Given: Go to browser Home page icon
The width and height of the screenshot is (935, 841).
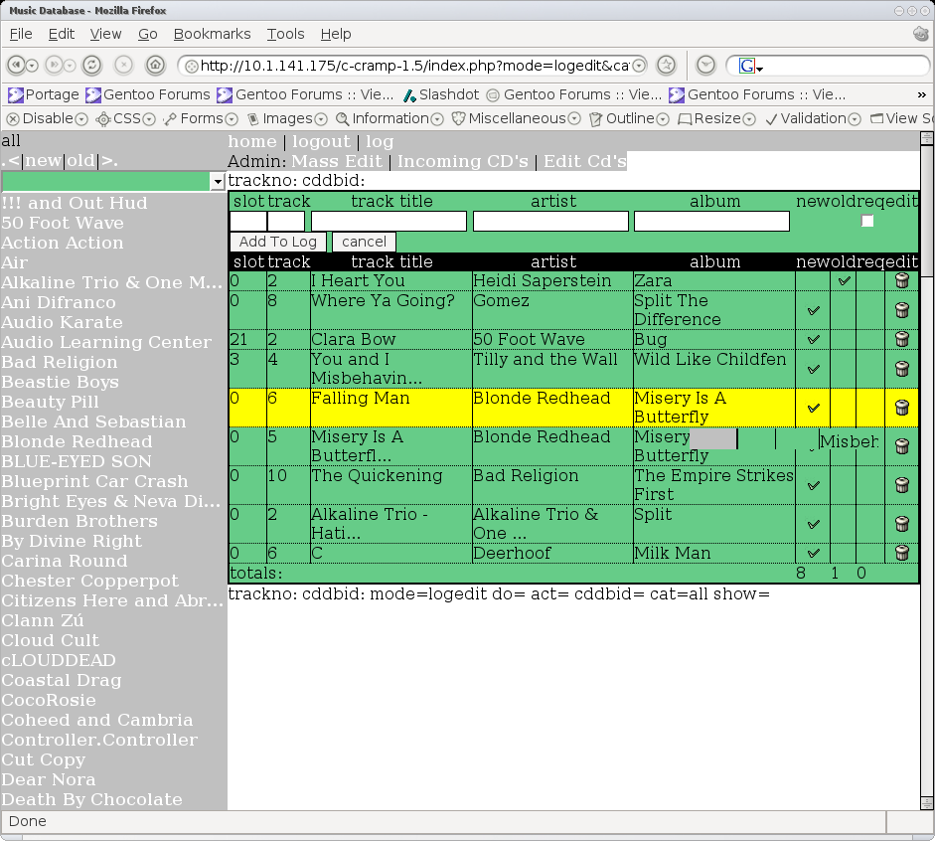Looking at the screenshot, I should pyautogui.click(x=155, y=65).
